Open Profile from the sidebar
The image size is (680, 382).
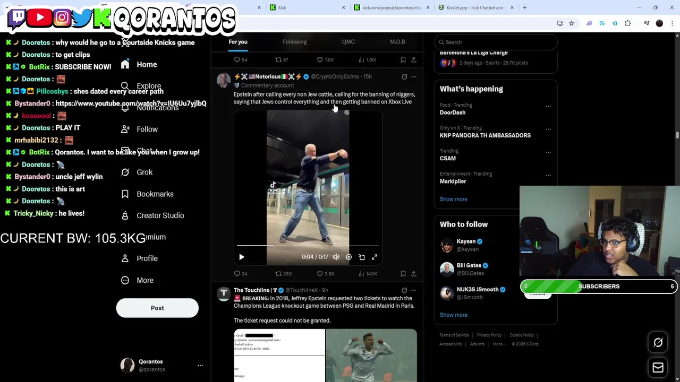tap(139, 258)
